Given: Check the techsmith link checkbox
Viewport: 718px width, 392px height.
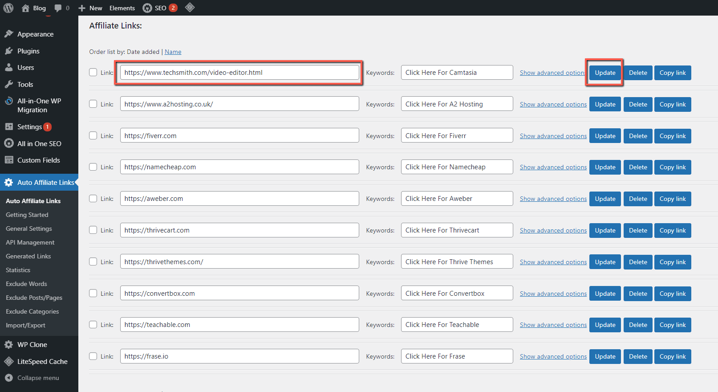Looking at the screenshot, I should (x=93, y=72).
